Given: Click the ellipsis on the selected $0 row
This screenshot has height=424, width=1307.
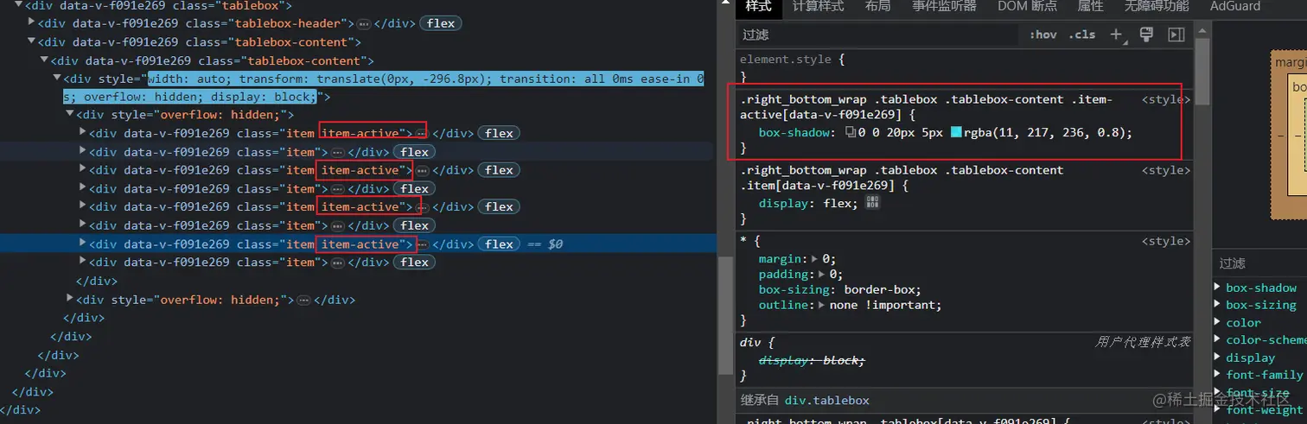Looking at the screenshot, I should [422, 244].
